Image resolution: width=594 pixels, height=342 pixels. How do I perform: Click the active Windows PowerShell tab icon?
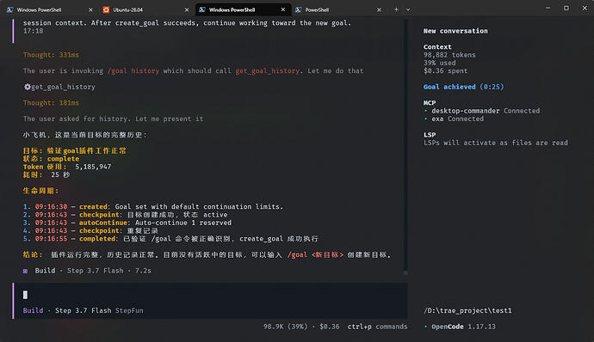coord(202,9)
